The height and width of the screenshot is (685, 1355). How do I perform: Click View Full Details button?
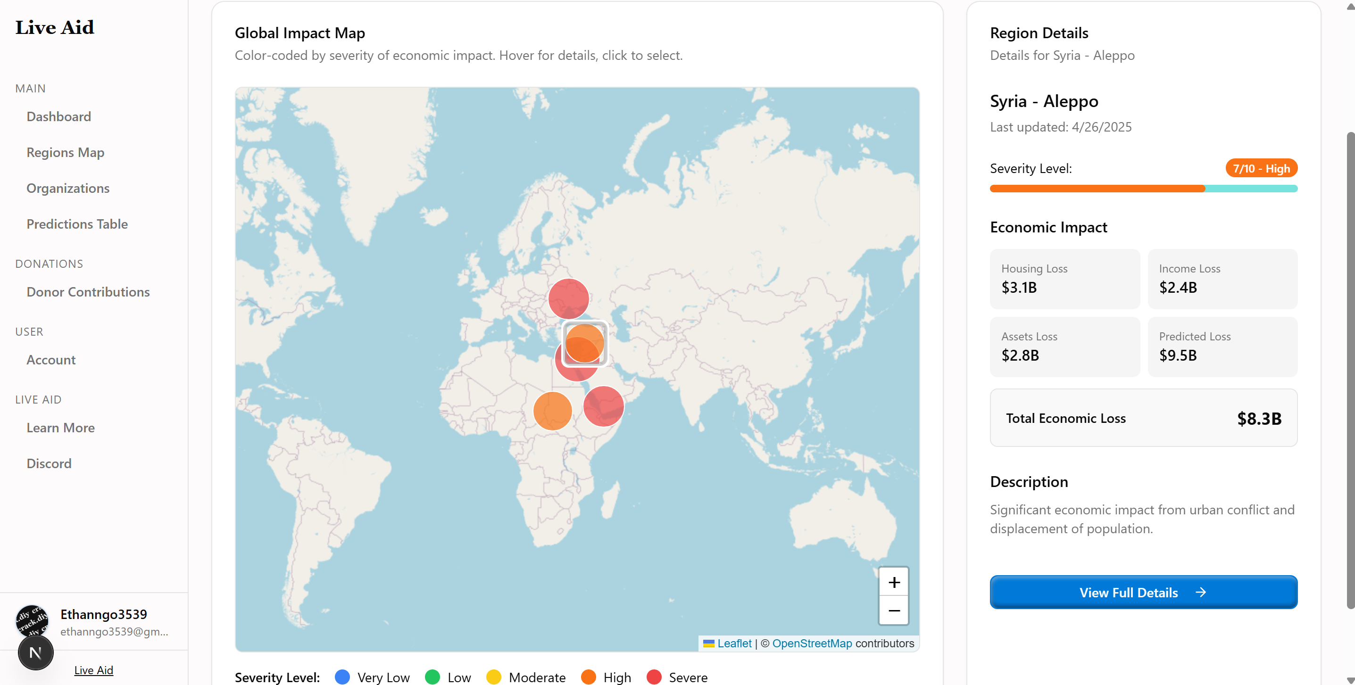1143,592
